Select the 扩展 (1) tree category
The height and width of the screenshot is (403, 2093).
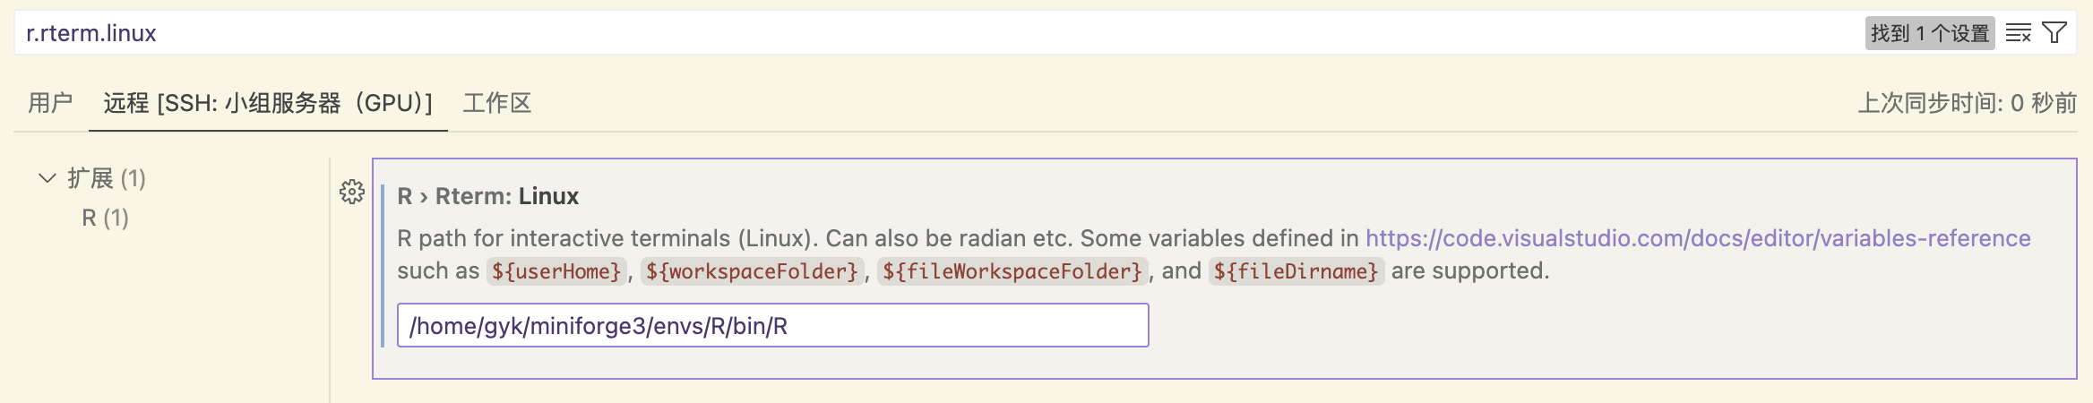(x=107, y=178)
